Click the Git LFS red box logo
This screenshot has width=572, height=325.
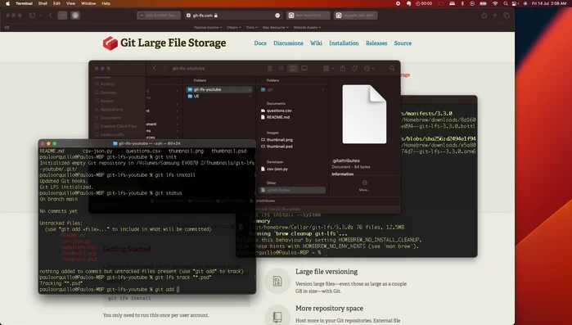pyautogui.click(x=110, y=43)
